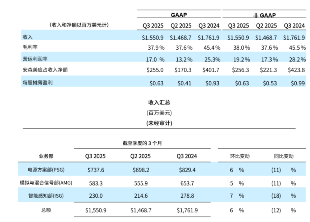Click the 45.4% gross margin value
This screenshot has width=310, height=222.
tap(212, 48)
